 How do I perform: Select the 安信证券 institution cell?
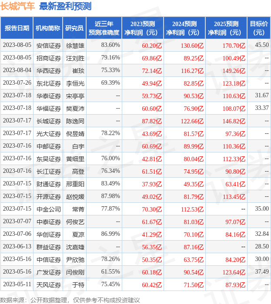tap(49, 46)
